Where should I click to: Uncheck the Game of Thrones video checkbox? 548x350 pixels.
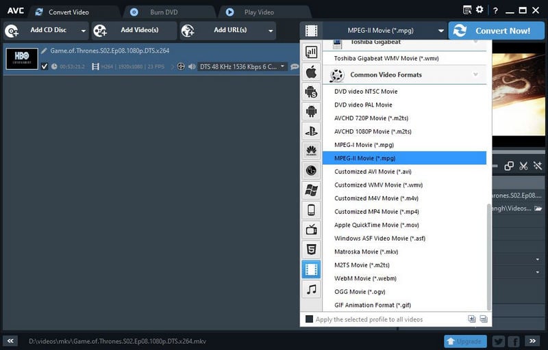(45, 66)
